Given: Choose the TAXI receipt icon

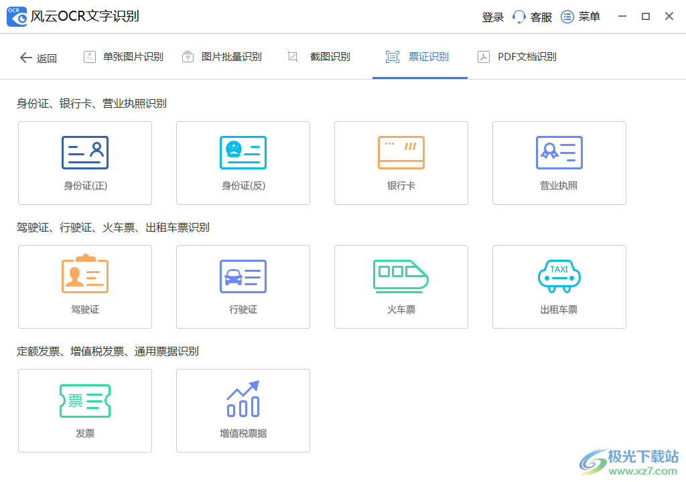Looking at the screenshot, I should pos(559,276).
